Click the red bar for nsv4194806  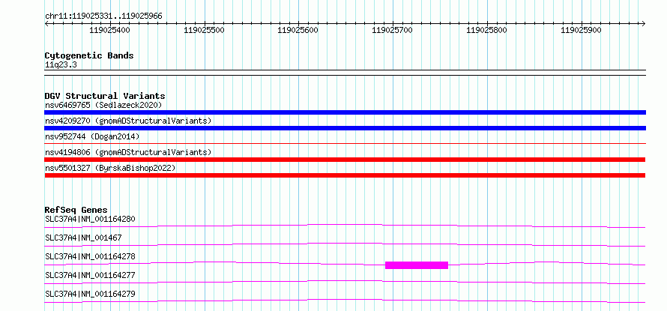(x=345, y=160)
